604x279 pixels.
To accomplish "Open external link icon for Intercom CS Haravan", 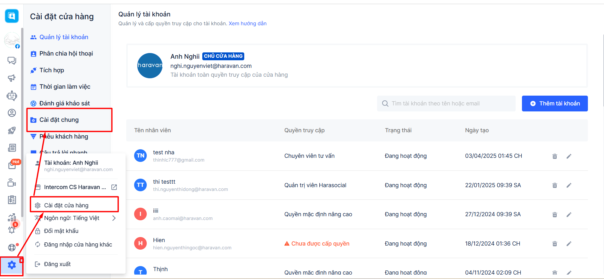I will [114, 187].
